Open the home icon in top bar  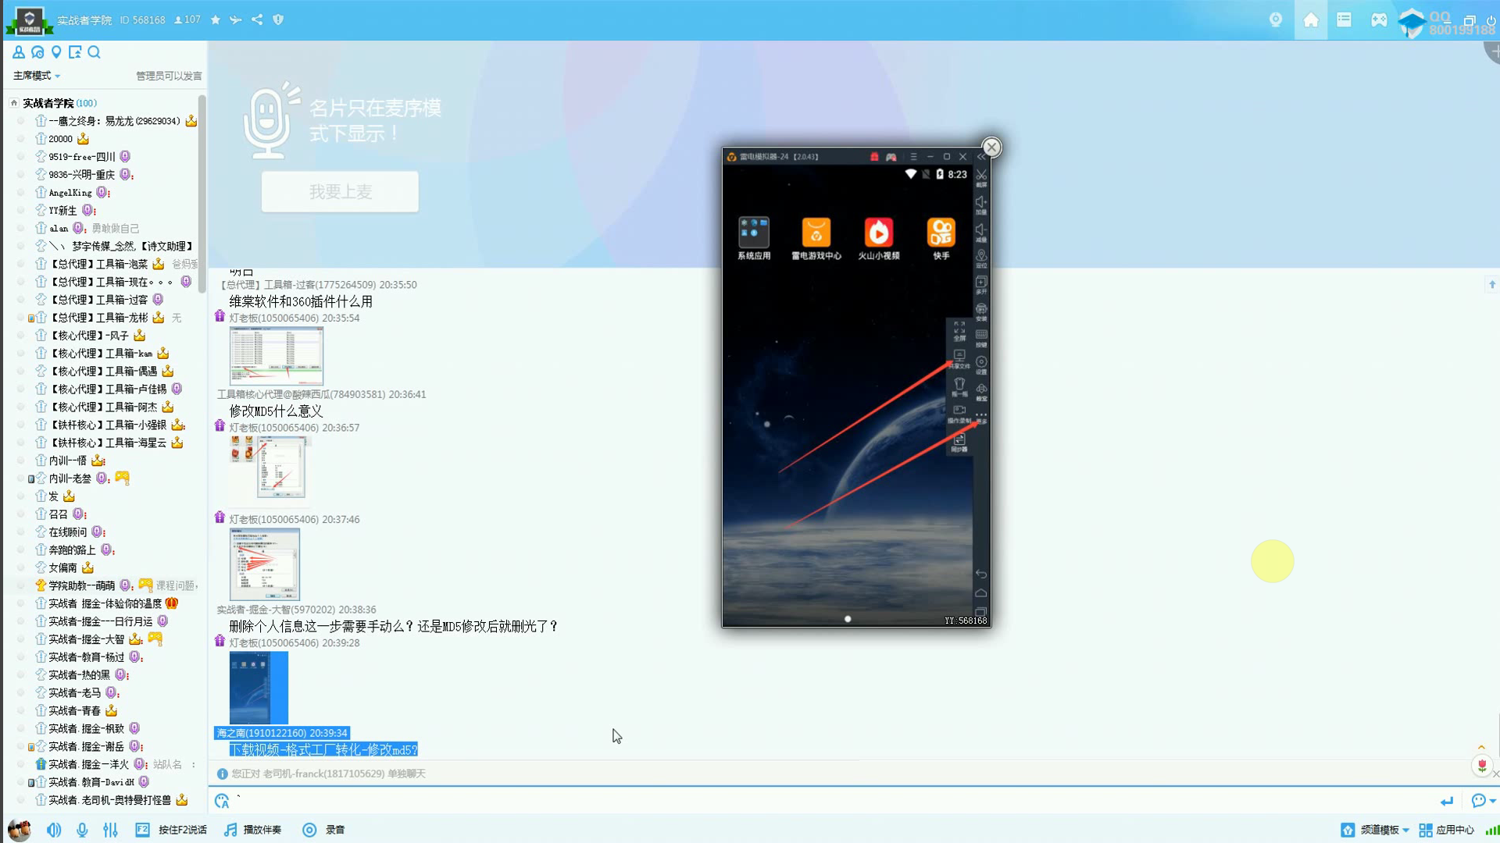pos(1311,20)
